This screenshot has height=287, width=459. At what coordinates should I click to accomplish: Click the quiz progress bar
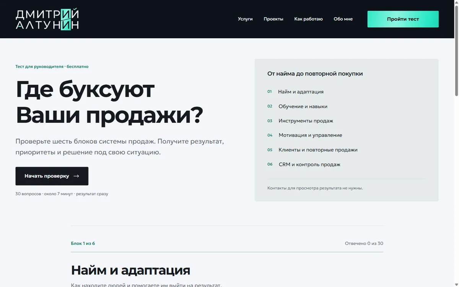pyautogui.click(x=227, y=252)
